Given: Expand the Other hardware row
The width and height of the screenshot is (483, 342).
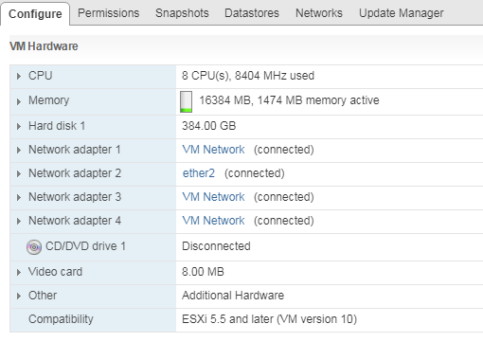Looking at the screenshot, I should pos(19,297).
